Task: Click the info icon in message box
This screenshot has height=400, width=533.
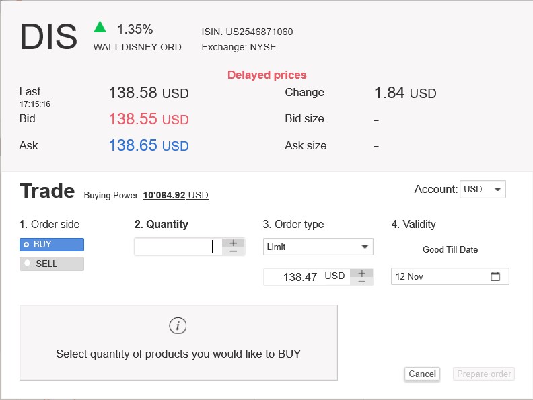Action: click(x=178, y=326)
